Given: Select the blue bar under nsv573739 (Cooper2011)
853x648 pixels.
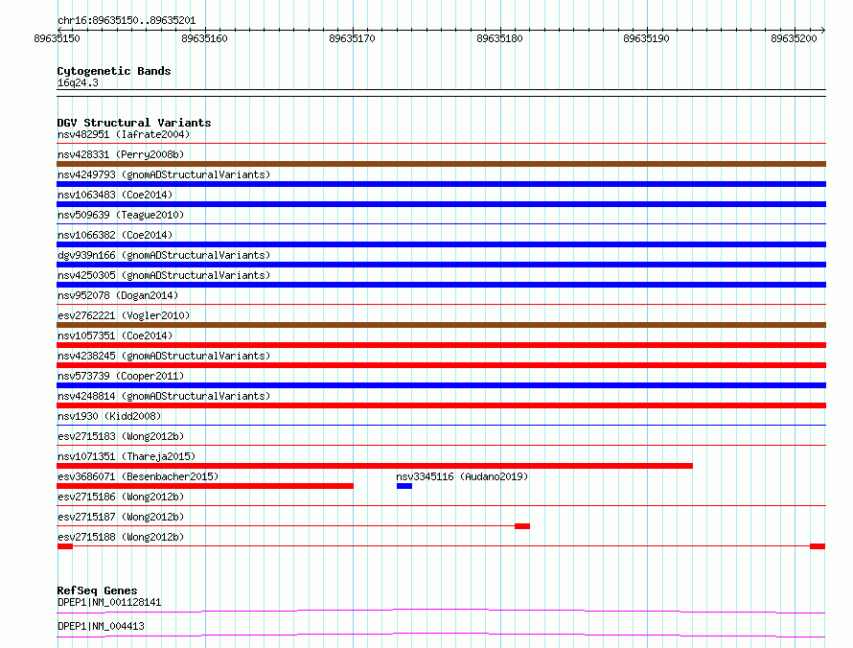Looking at the screenshot, I should coord(441,385).
